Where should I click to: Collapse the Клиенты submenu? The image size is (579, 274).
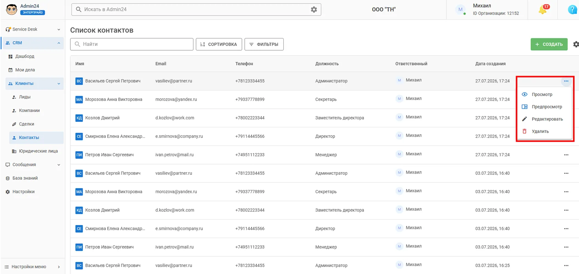point(59,84)
